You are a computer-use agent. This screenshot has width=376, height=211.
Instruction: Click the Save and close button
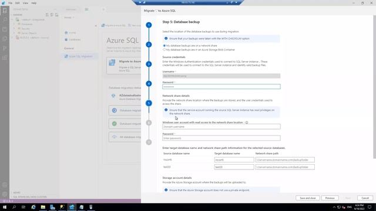pyautogui.click(x=308, y=198)
